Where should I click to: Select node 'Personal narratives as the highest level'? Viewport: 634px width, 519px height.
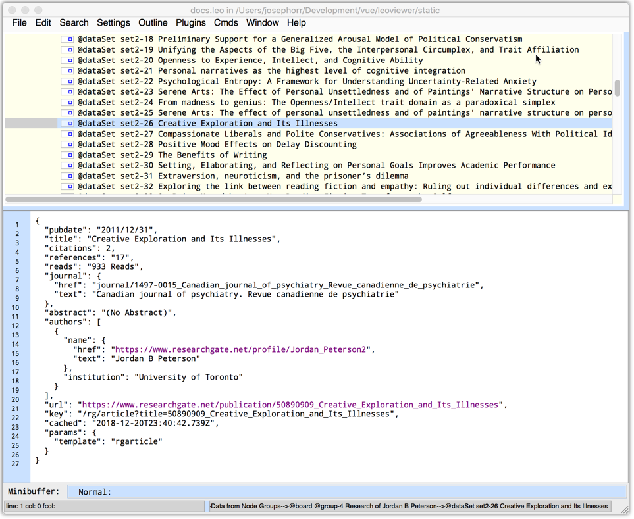point(271,70)
